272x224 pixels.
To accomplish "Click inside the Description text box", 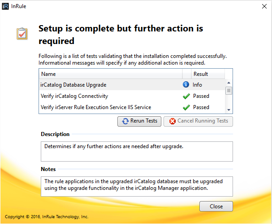I will point(137,151).
